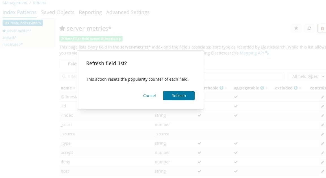Open the bqstack* index pattern
The image size is (326, 178).
pos(10,38)
